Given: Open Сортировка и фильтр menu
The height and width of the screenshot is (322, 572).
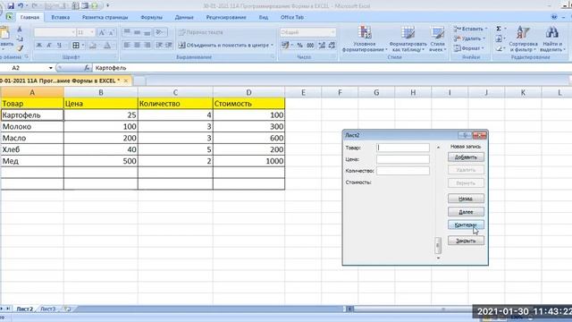Looking at the screenshot, I should 523,38.
